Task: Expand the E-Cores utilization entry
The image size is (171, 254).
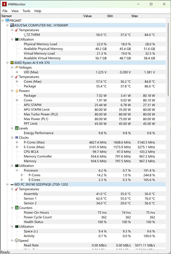Action: tap(22, 180)
